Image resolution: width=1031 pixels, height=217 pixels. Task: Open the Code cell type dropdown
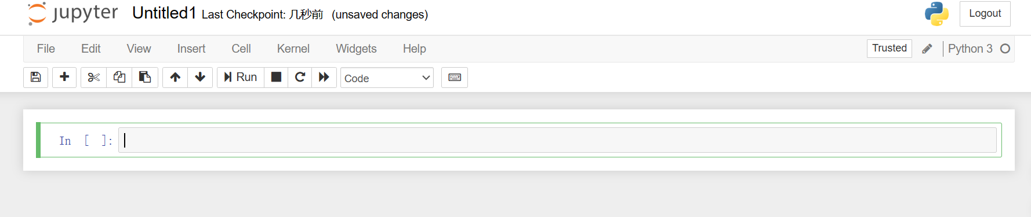pyautogui.click(x=387, y=78)
